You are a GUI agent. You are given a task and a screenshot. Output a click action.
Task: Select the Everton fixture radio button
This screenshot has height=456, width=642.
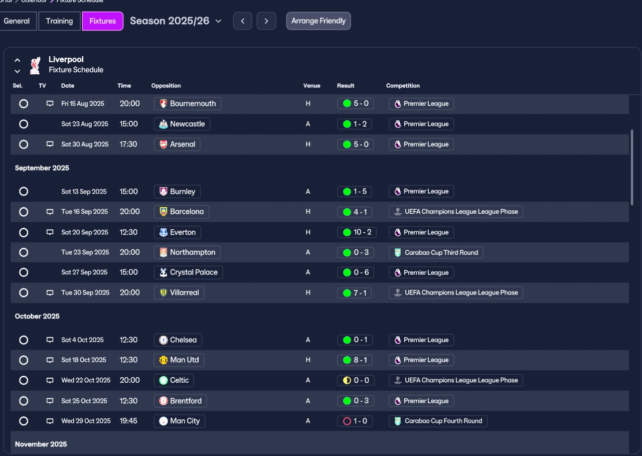pyautogui.click(x=24, y=232)
